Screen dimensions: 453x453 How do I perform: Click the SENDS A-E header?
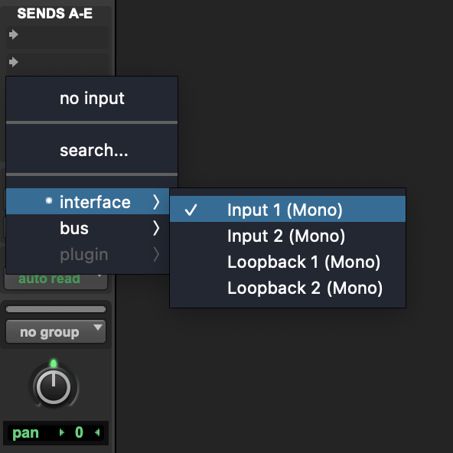point(55,13)
